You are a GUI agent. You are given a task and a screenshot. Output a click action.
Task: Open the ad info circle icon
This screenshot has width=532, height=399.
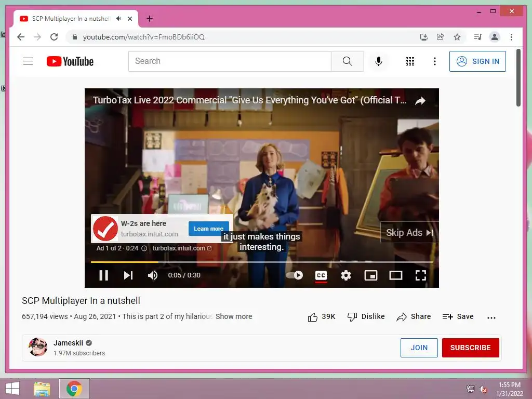point(144,248)
